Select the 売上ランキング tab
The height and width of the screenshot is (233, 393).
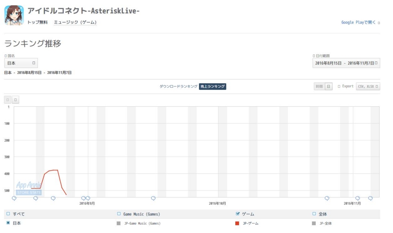coord(213,86)
